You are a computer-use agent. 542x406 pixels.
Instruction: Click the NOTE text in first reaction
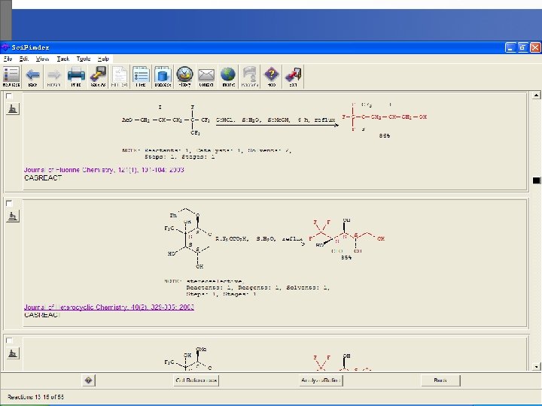tap(207, 153)
